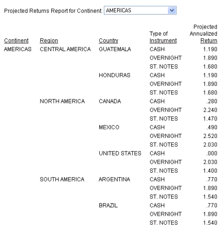
Task: Click the MEXICO country cell
Action: pos(109,127)
